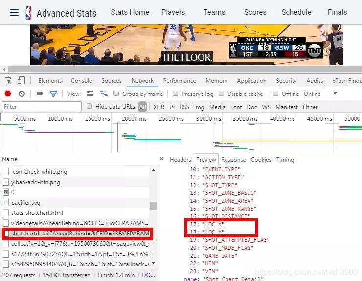Image resolution: width=362 pixels, height=281 pixels.
Task: Filter requests by CSS
Action: [184, 107]
